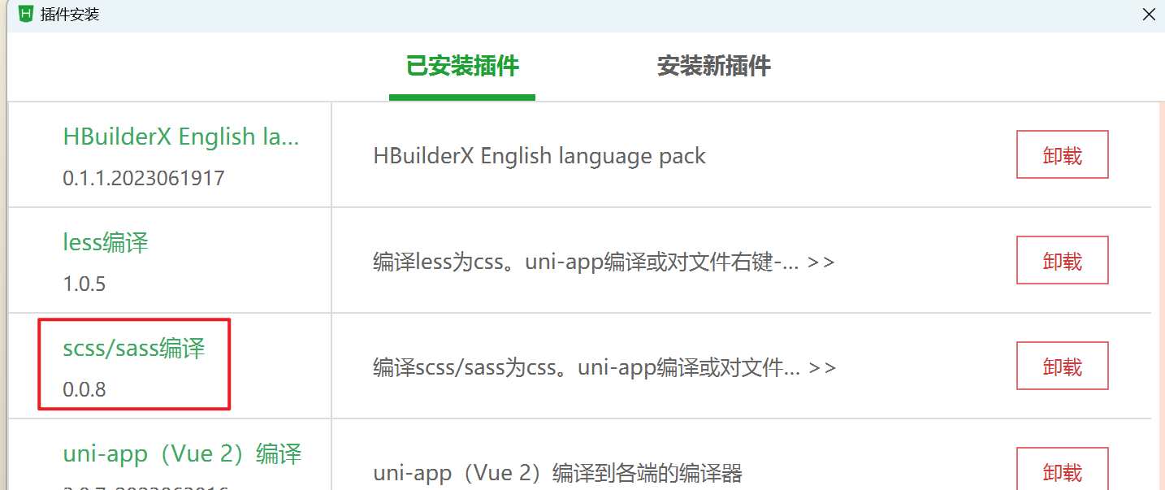Screen dimensions: 1165x490
Task: Expand the less编译 description with >>
Action: [x=821, y=262]
